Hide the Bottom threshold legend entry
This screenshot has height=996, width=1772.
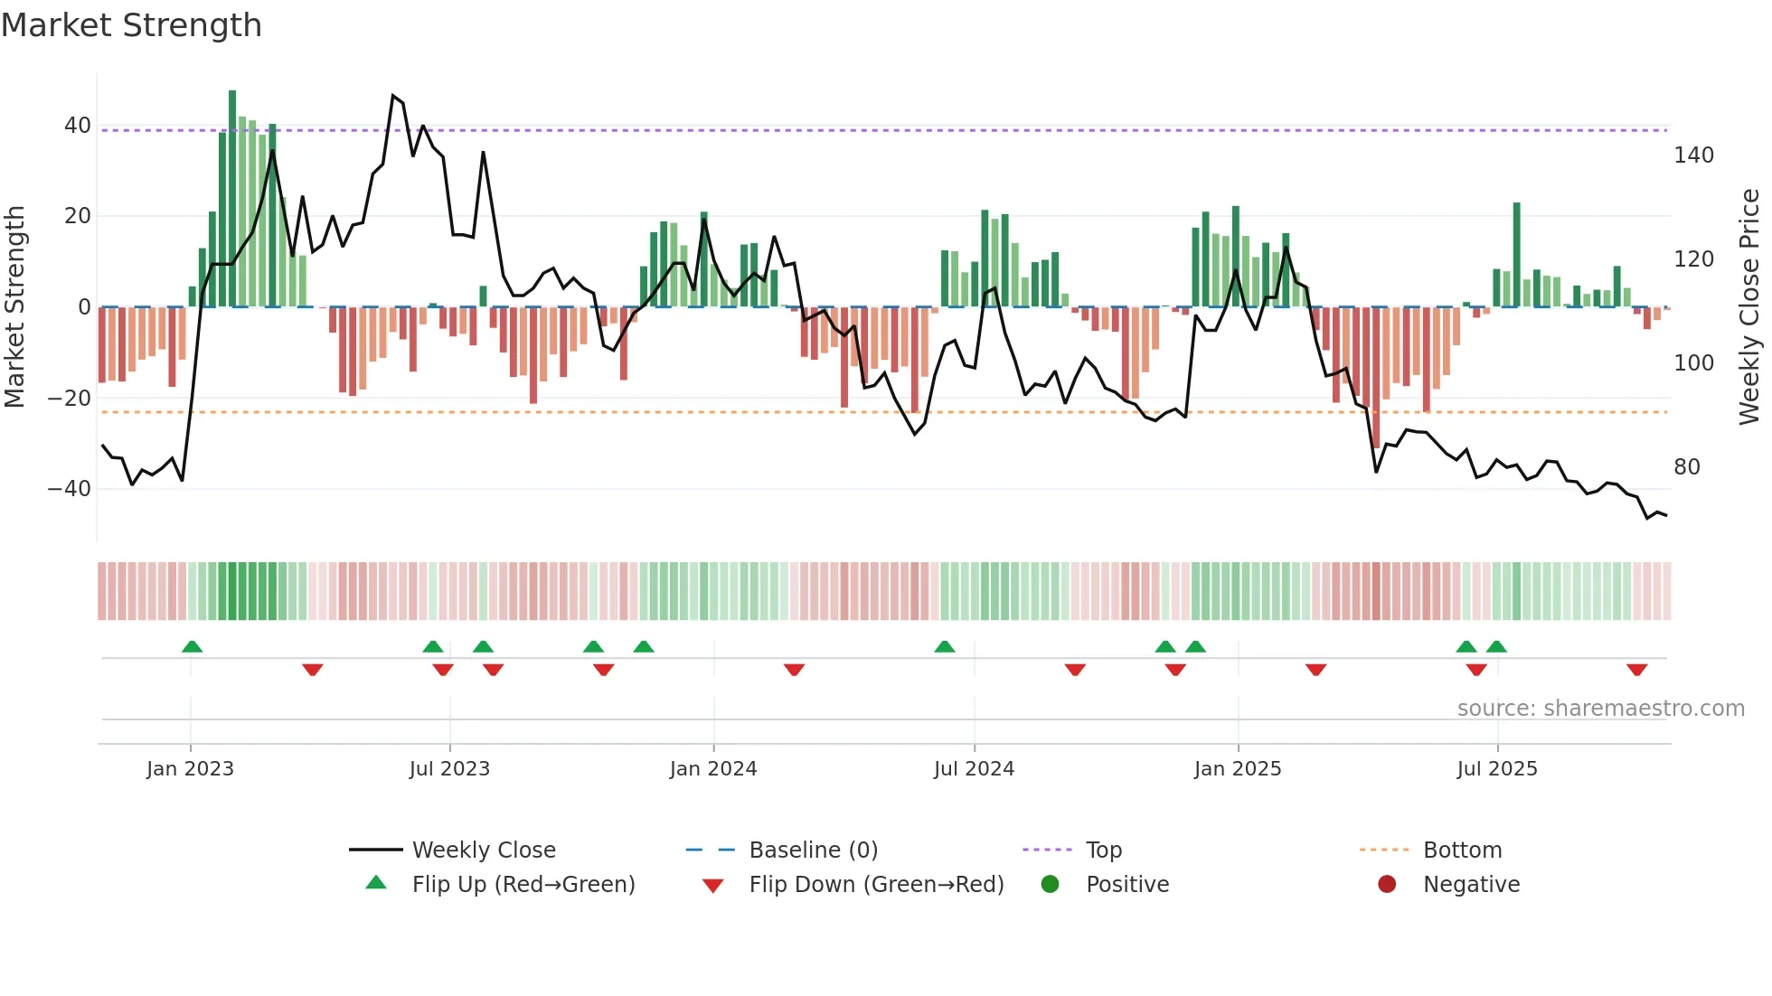1462,850
